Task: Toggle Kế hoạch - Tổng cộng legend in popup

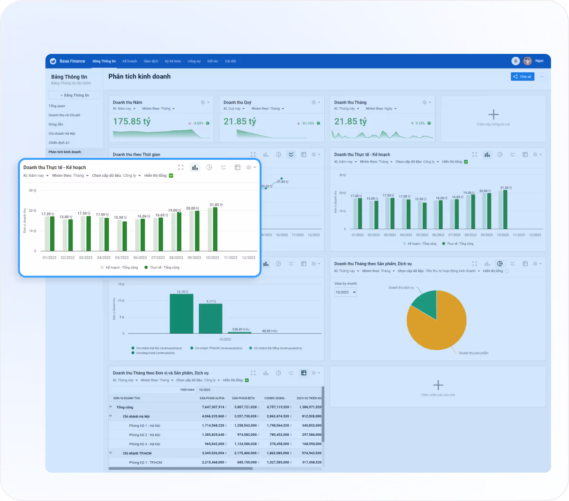Action: 119,268
